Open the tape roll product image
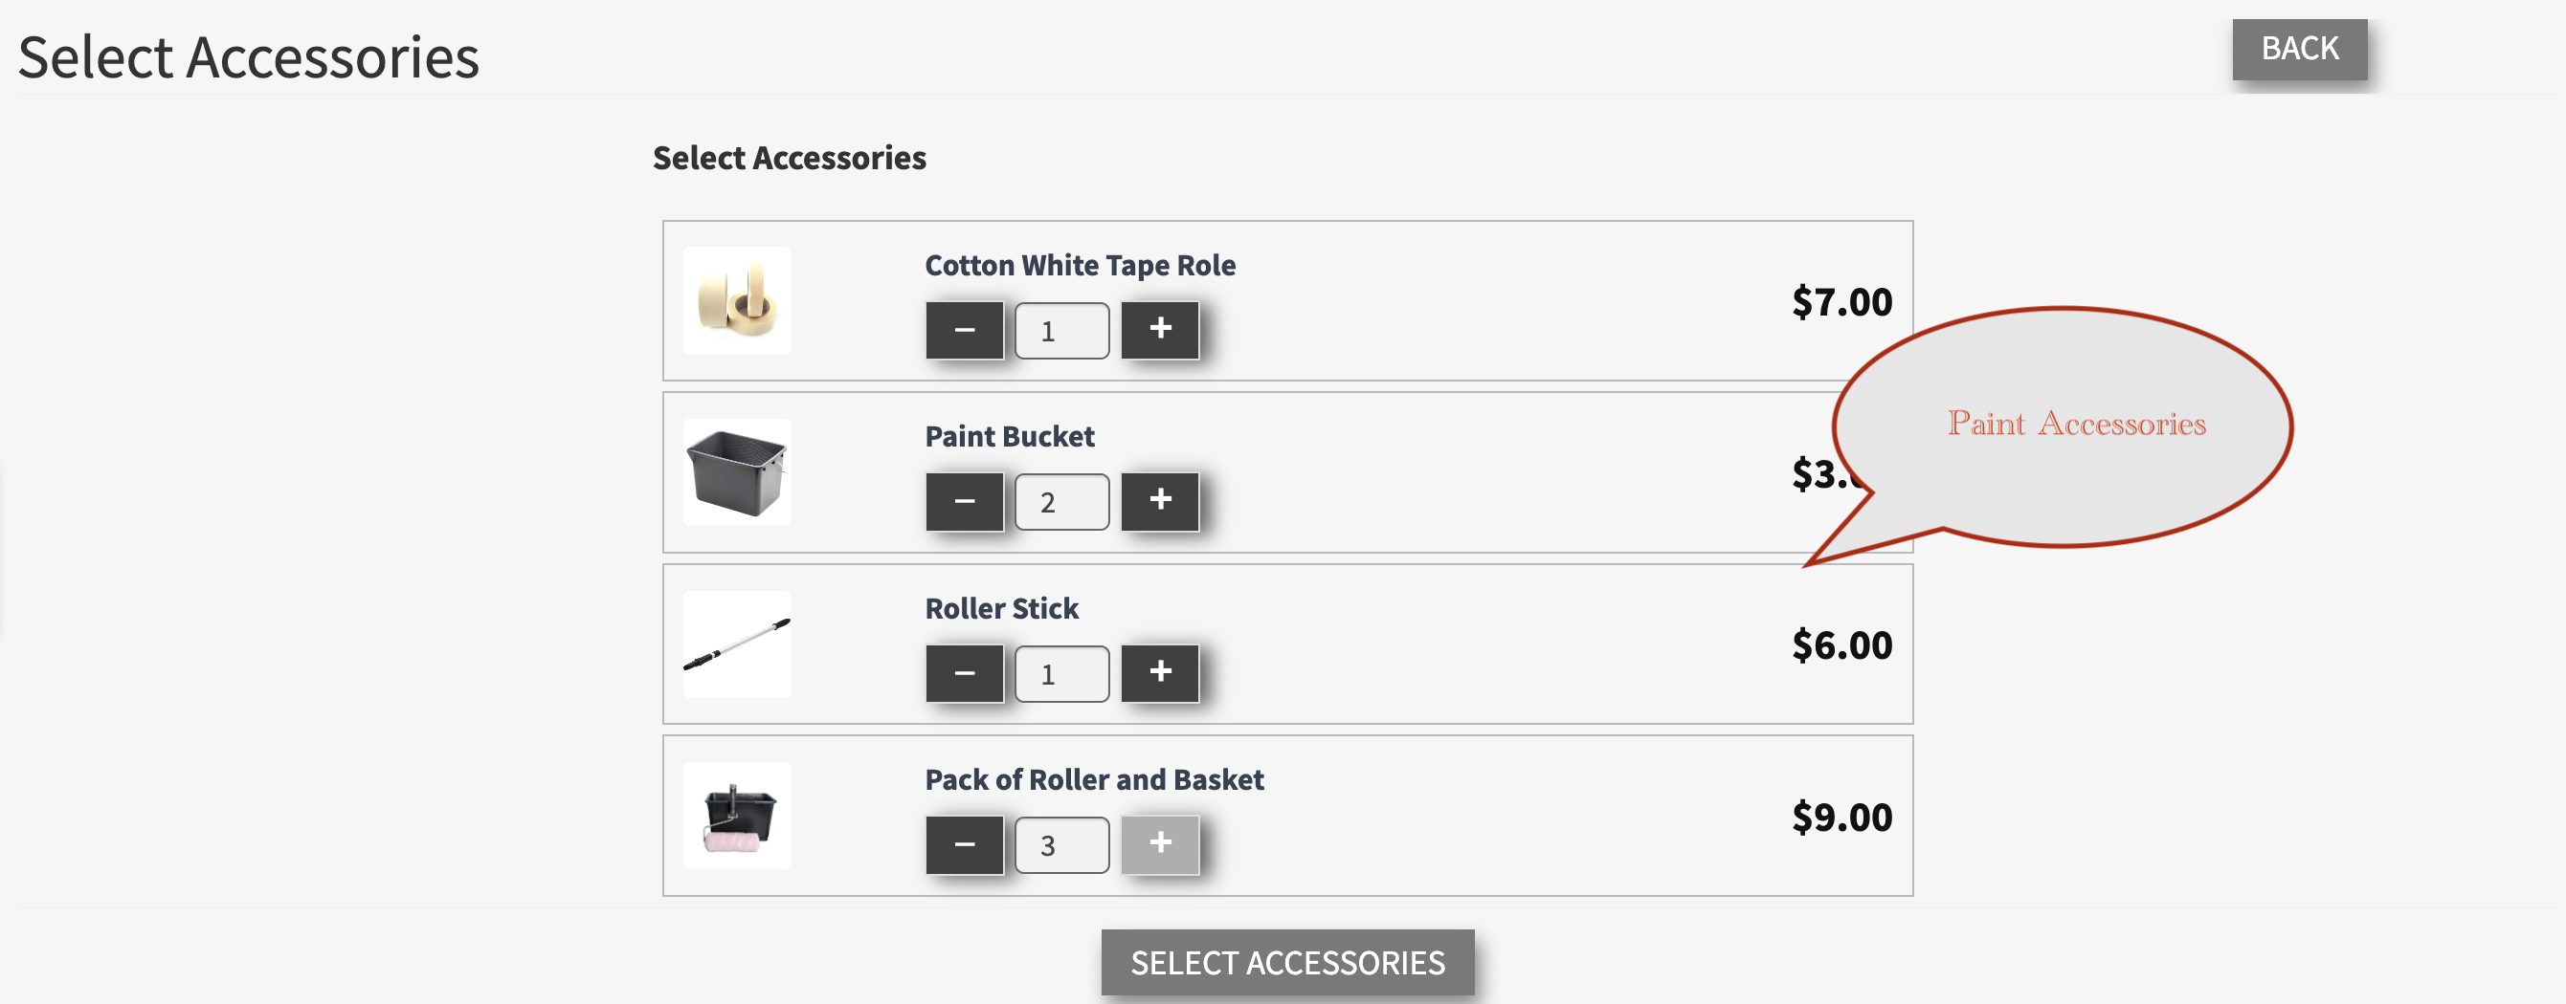The width and height of the screenshot is (2566, 1004). coord(736,300)
